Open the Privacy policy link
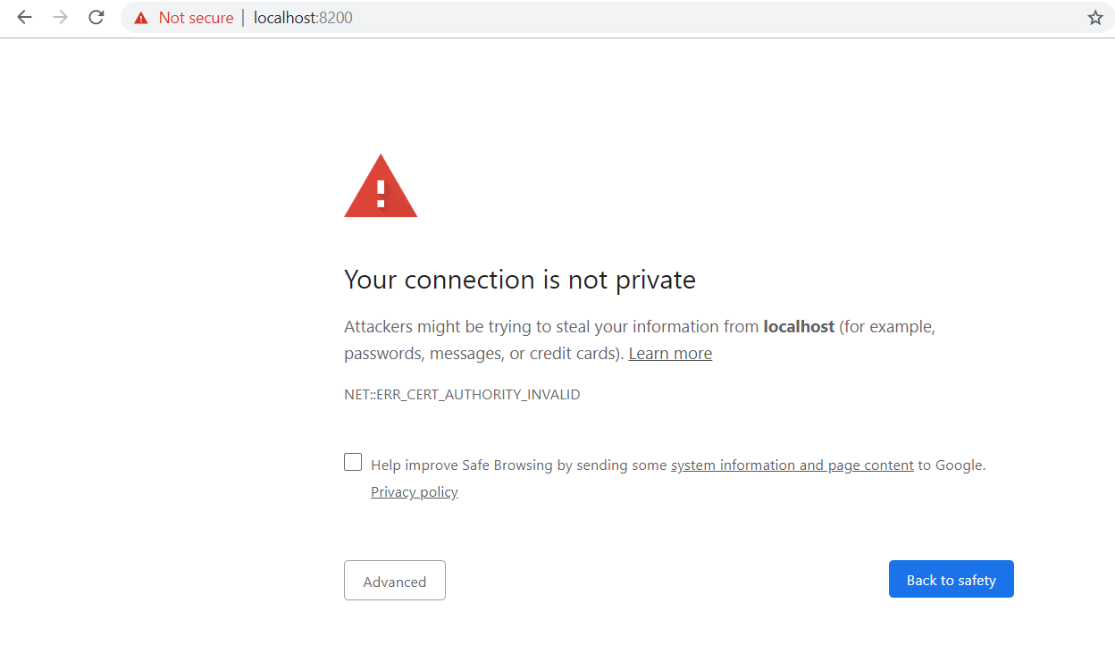Screen dimensions: 1115x662 (x=415, y=492)
